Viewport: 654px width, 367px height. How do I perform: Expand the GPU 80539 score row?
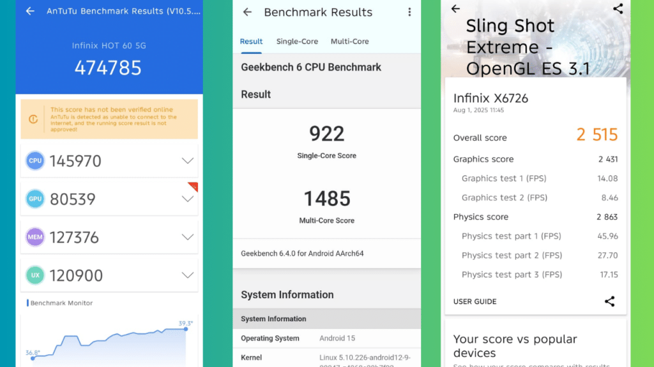(188, 199)
